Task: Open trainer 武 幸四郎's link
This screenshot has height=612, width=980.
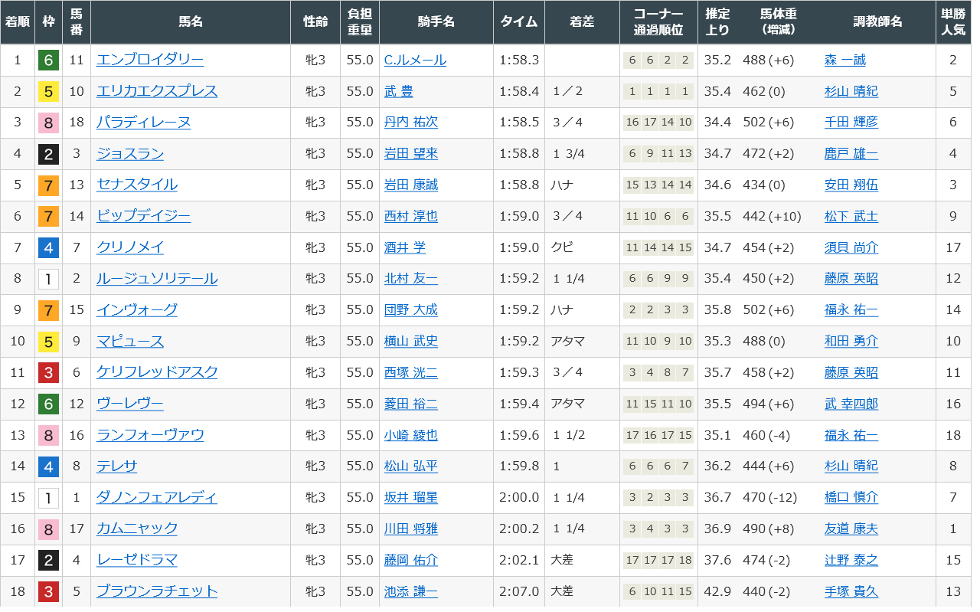Action: click(851, 404)
